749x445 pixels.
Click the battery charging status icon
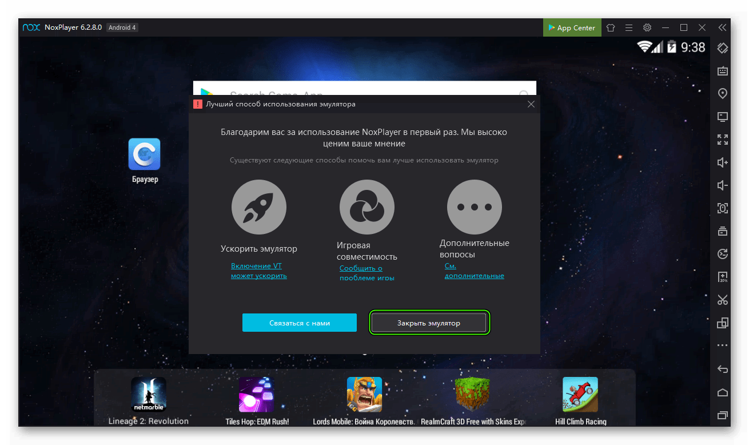point(672,47)
